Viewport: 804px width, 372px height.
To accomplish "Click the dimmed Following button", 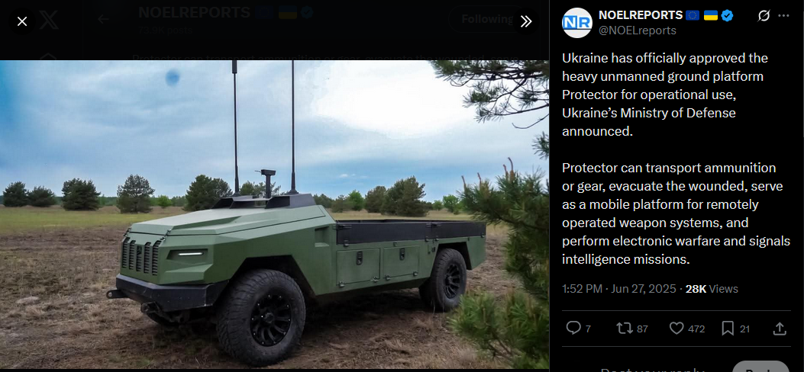I will [487, 20].
